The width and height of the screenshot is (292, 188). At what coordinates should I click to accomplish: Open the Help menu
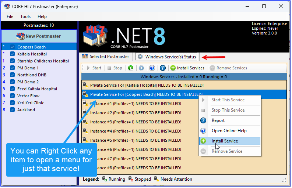42,17
